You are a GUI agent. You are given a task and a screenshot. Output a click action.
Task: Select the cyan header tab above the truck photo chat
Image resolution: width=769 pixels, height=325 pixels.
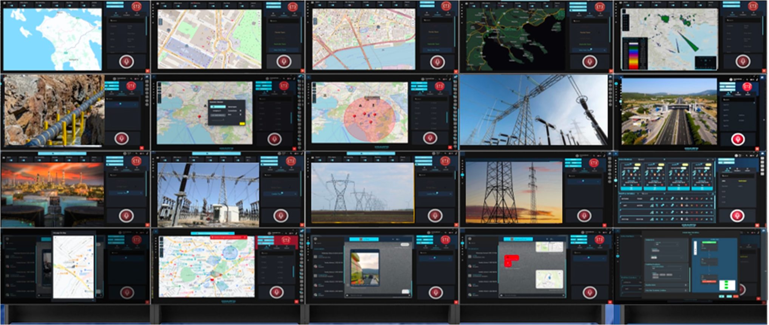(x=364, y=239)
